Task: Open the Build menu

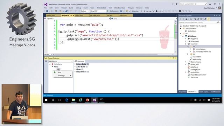Action: [x=71, y=8]
